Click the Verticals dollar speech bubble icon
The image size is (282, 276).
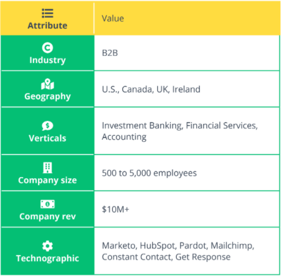point(48,126)
